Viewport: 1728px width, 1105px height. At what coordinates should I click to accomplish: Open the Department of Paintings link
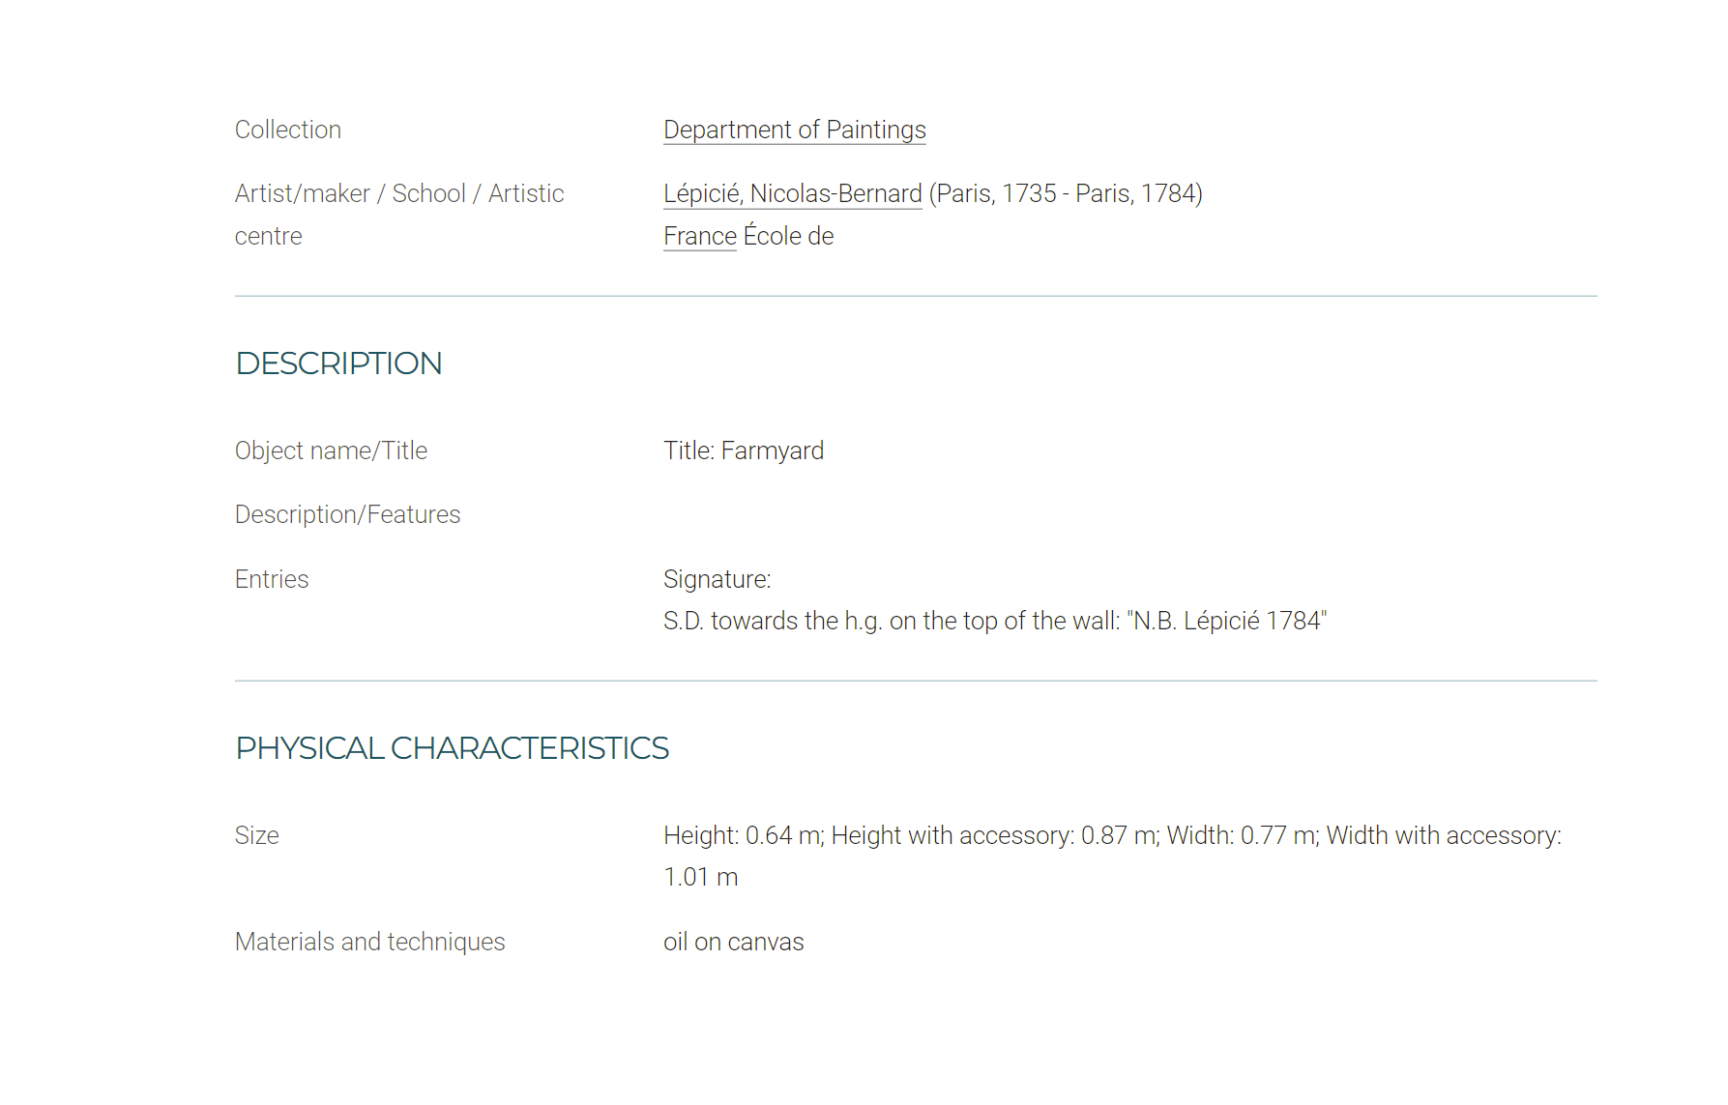coord(794,130)
